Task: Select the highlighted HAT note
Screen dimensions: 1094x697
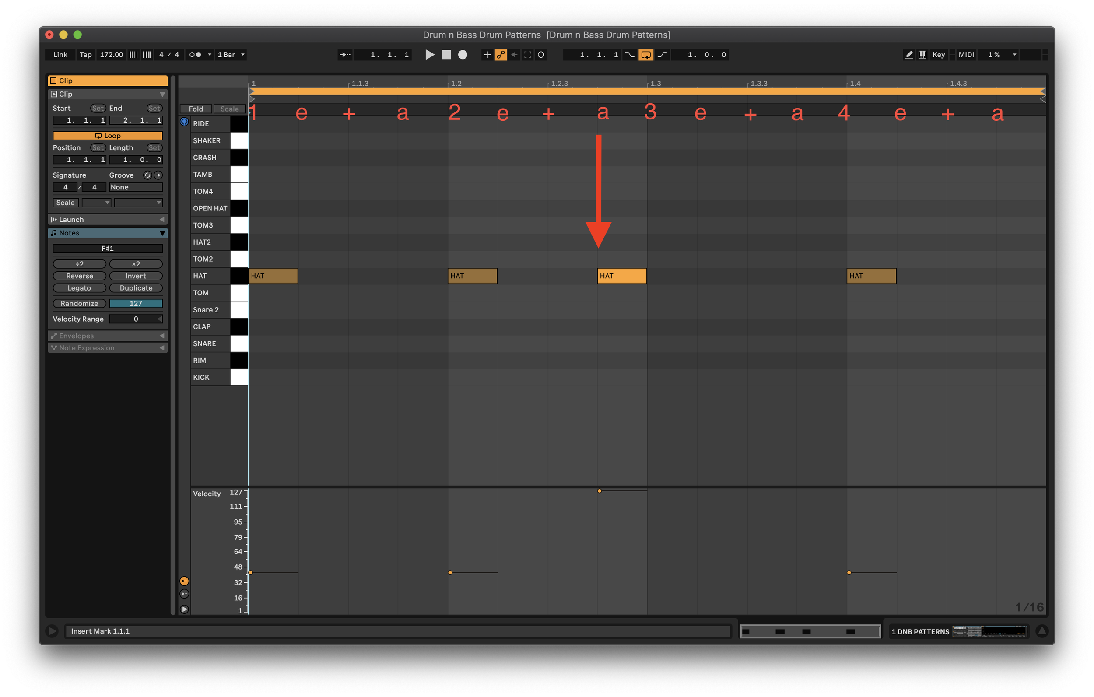Action: (621, 276)
